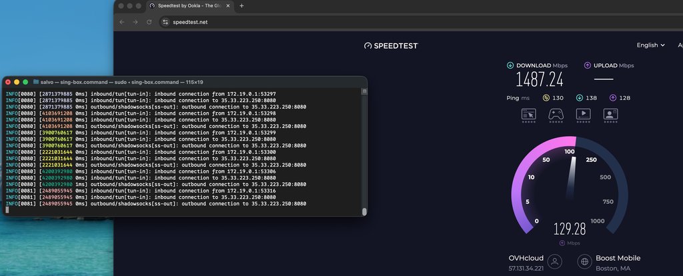Click the download ping icon showing 138
The image size is (683, 276).
click(580, 98)
